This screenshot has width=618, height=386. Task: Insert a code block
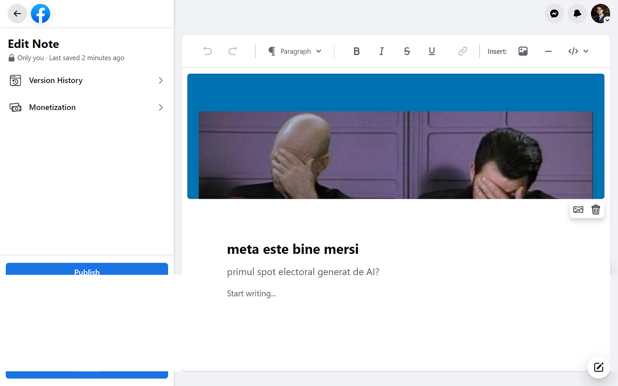(573, 51)
